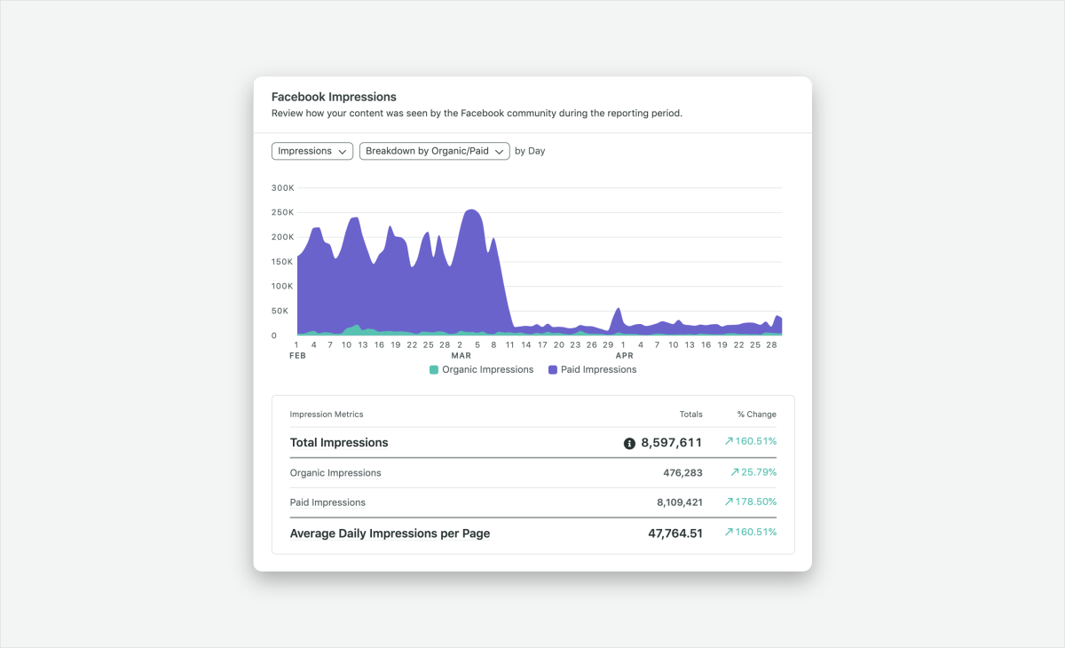Click the Organic Impressions legend text
Image resolution: width=1065 pixels, height=648 pixels.
487,369
